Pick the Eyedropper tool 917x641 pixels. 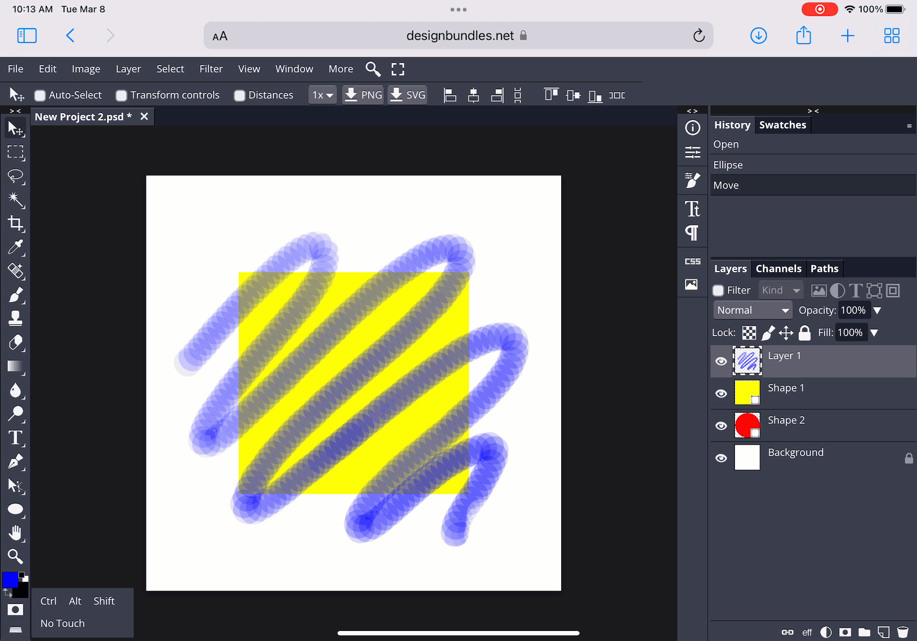(x=16, y=247)
